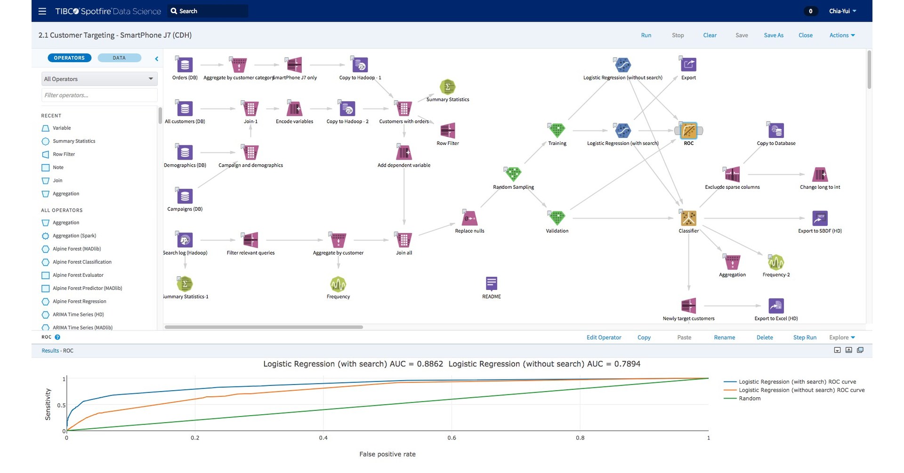This screenshot has height=473, width=904.
Task: Select the Encode variables node
Action: (x=294, y=109)
